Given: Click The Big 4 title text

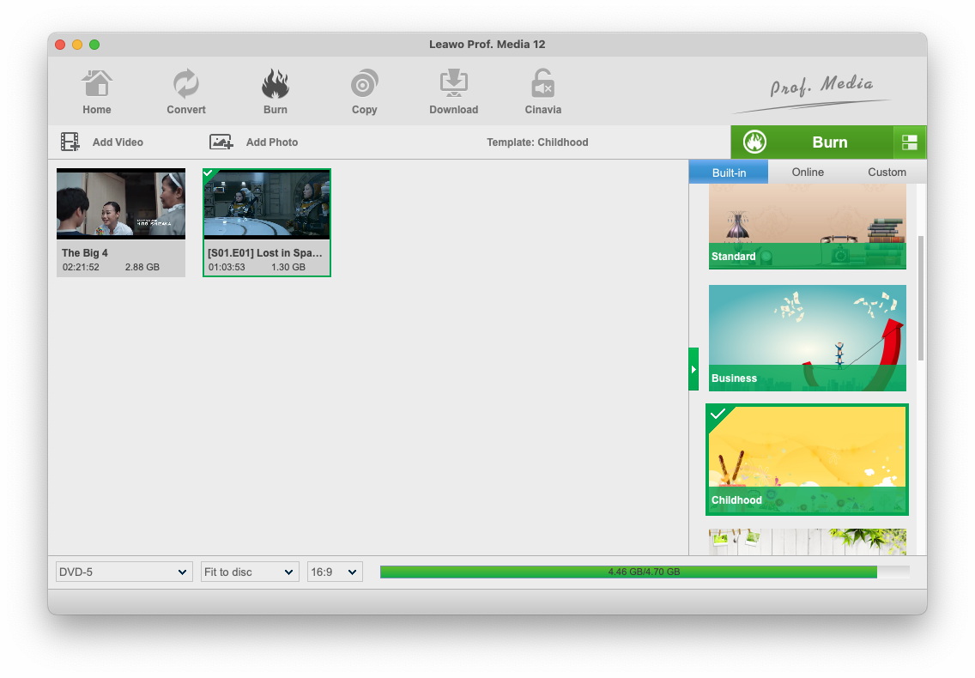Looking at the screenshot, I should tap(85, 252).
